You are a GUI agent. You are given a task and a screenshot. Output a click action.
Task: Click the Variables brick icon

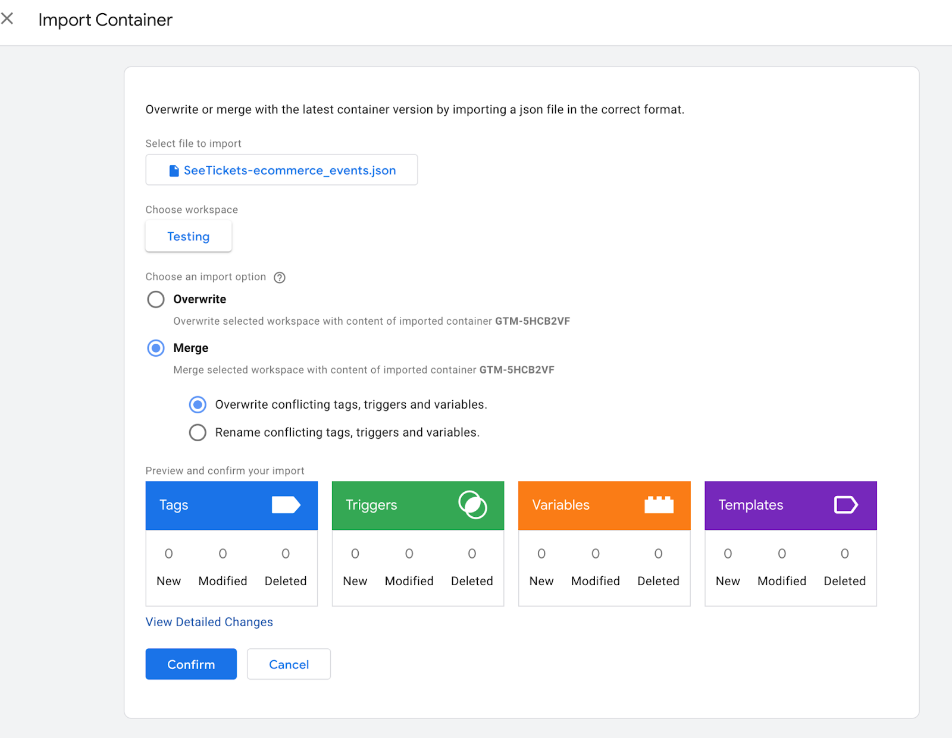pyautogui.click(x=659, y=505)
